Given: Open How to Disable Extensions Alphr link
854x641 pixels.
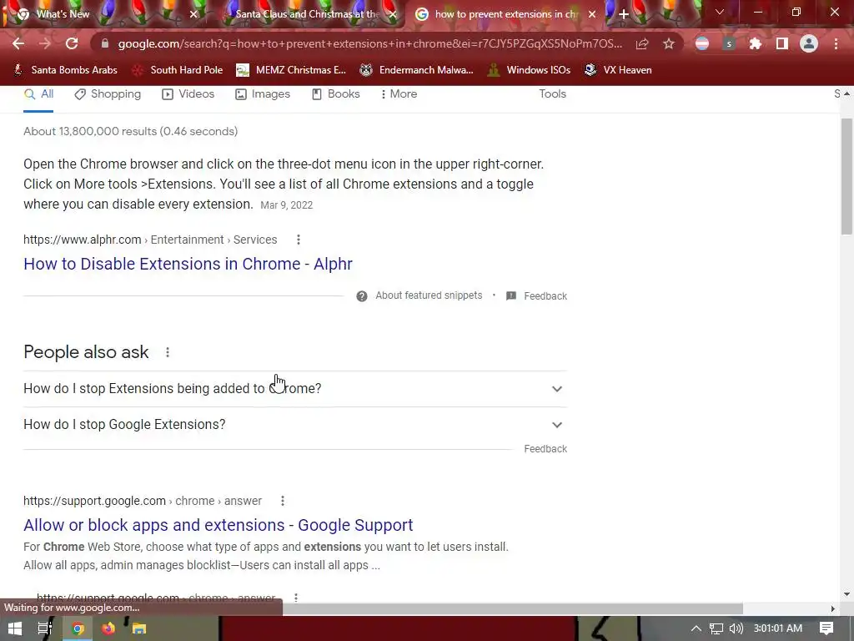Looking at the screenshot, I should tap(188, 264).
